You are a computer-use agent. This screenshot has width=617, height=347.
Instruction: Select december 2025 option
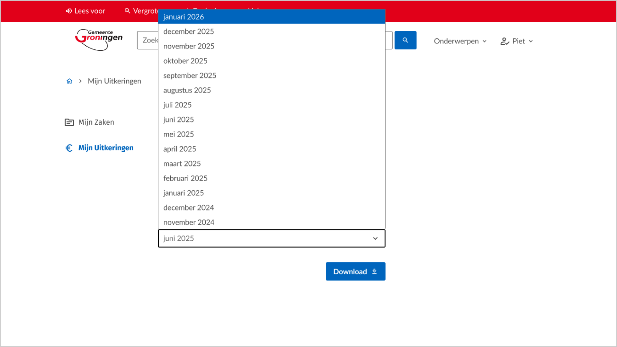272,31
